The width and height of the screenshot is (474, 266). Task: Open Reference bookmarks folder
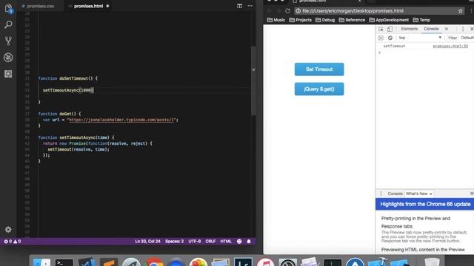coord(352,20)
